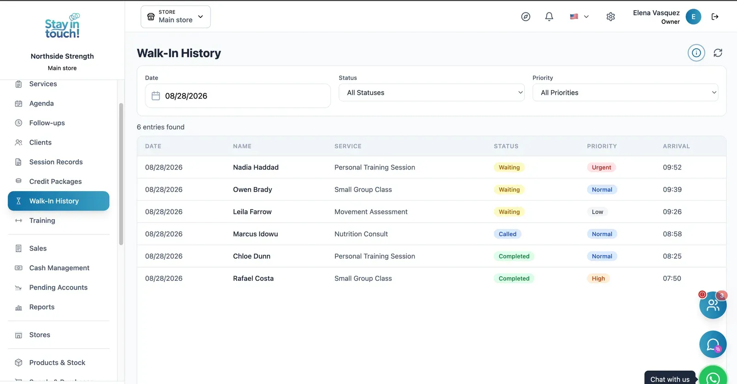The width and height of the screenshot is (737, 384).
Task: Select Walk-In History menu item
Action: [x=58, y=201]
